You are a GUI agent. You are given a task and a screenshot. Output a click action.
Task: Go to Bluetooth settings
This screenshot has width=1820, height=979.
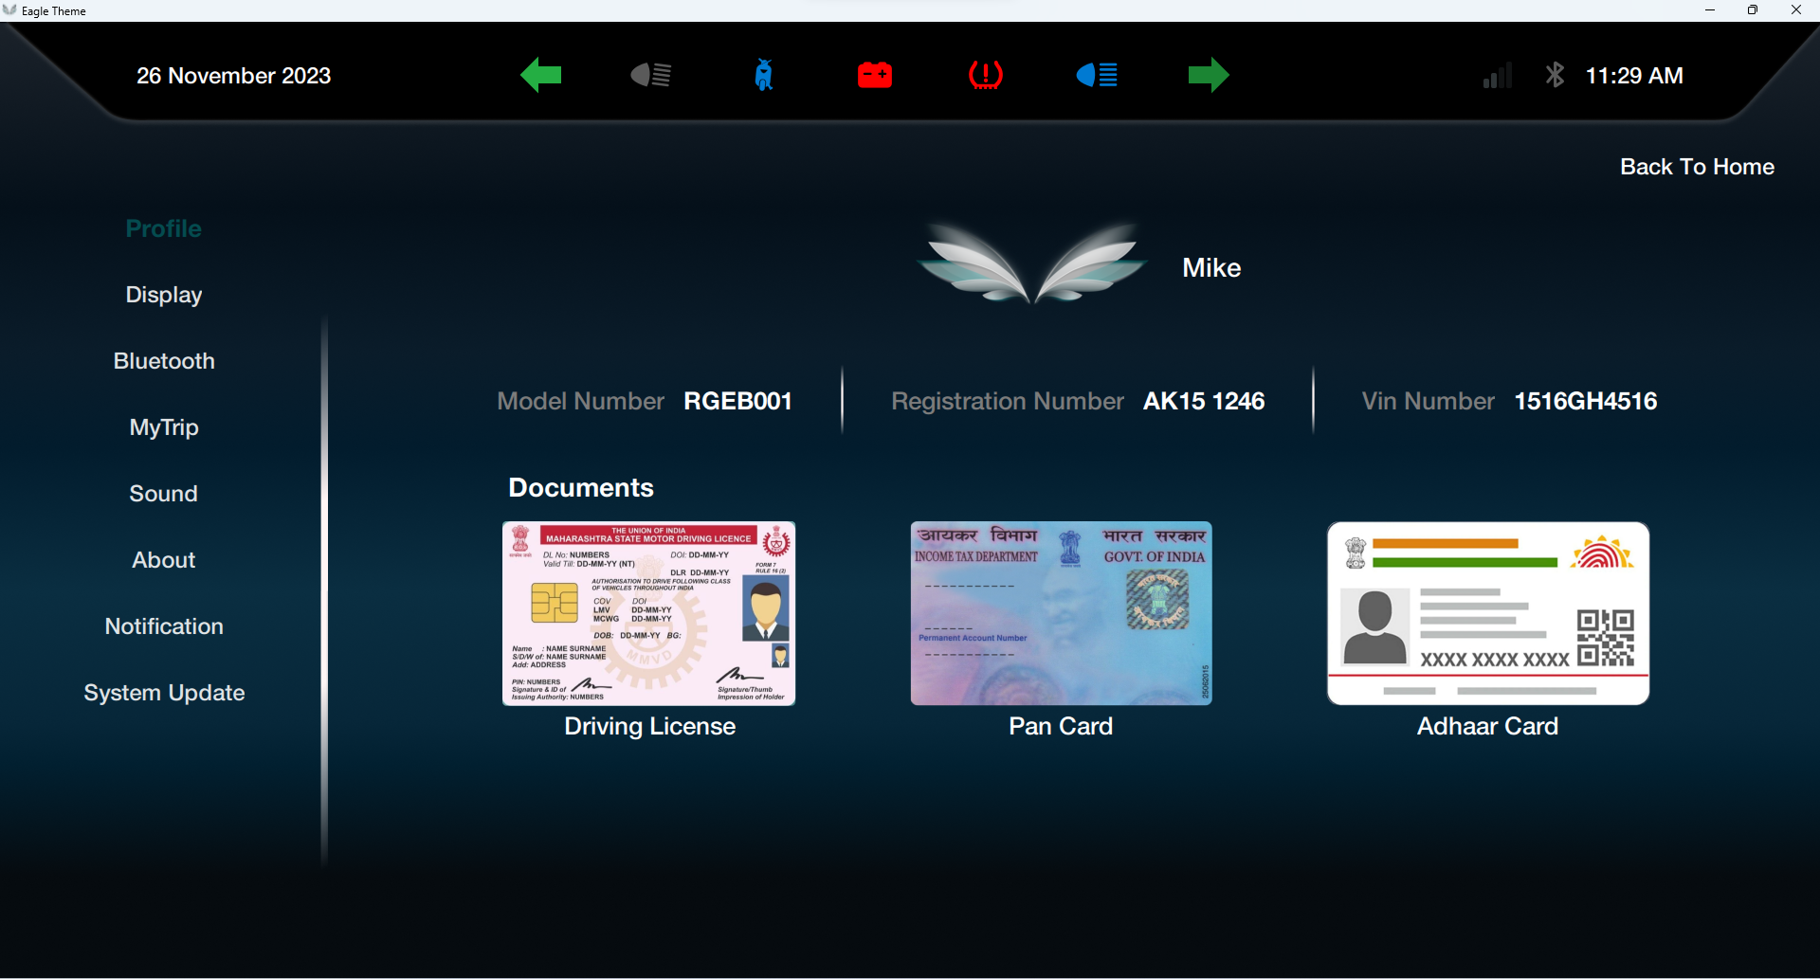pyautogui.click(x=164, y=361)
